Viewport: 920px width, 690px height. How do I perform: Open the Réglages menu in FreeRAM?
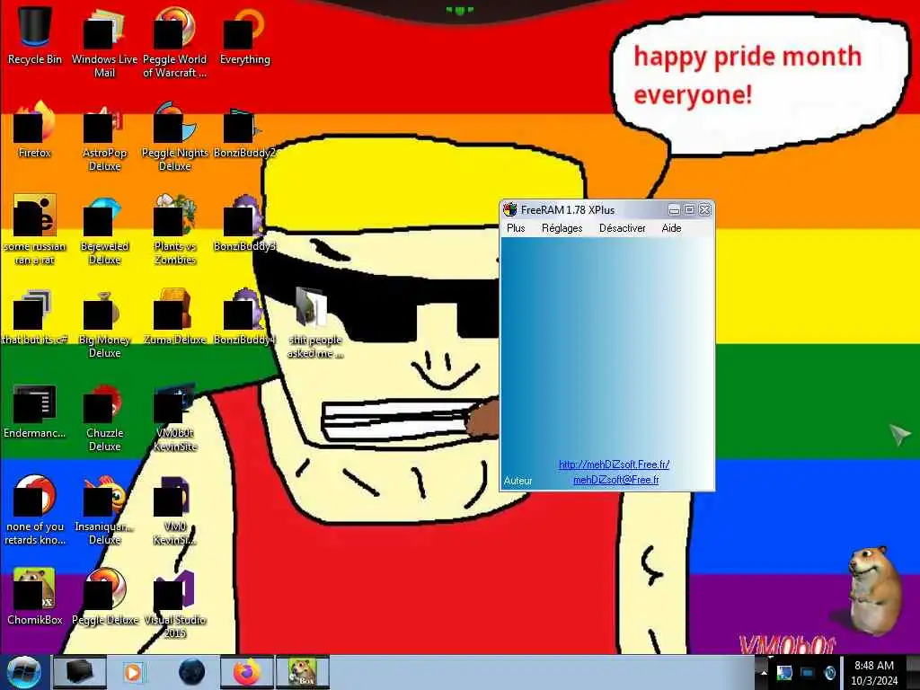point(562,228)
